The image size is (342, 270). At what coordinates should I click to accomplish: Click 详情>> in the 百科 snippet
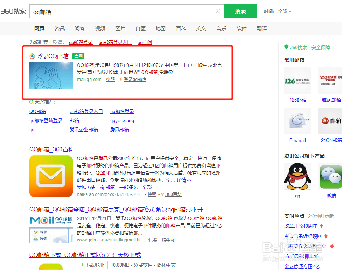(x=184, y=180)
